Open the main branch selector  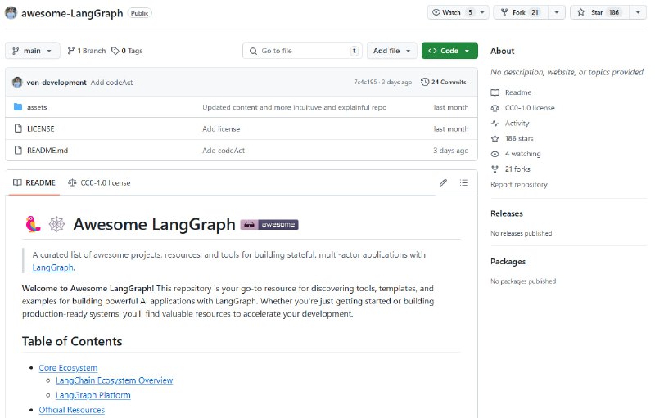coord(32,51)
